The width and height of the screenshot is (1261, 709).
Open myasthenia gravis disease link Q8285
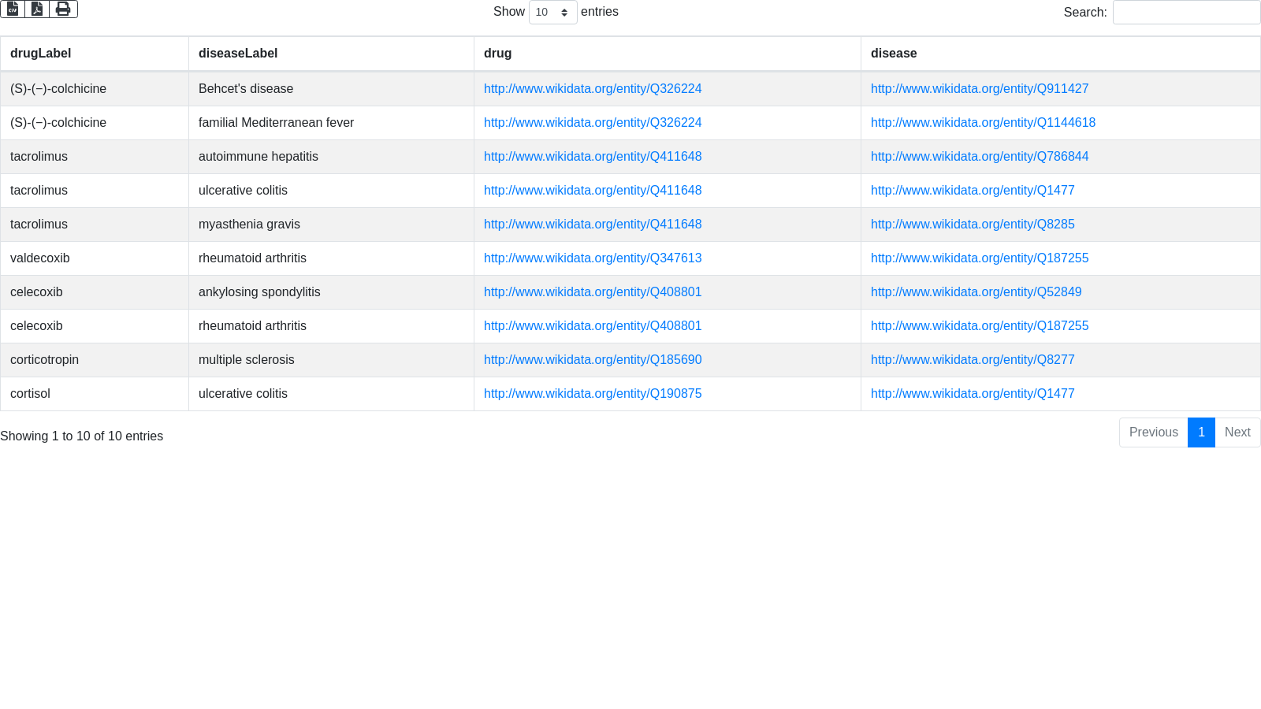(x=973, y=225)
